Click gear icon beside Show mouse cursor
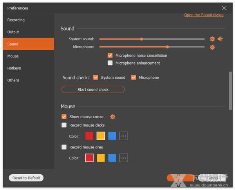Screen dimensions: 235x190 pos(113,117)
